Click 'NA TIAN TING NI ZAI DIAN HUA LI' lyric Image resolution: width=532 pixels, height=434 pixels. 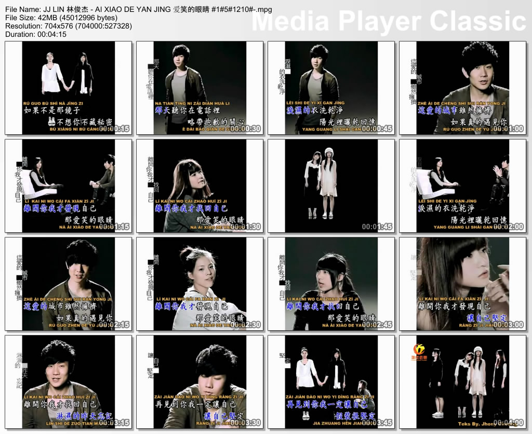tap(192, 103)
